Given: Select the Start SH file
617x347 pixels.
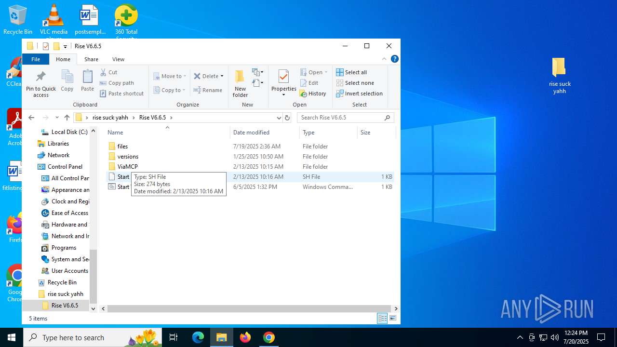Looking at the screenshot, I should click(x=250, y=177).
